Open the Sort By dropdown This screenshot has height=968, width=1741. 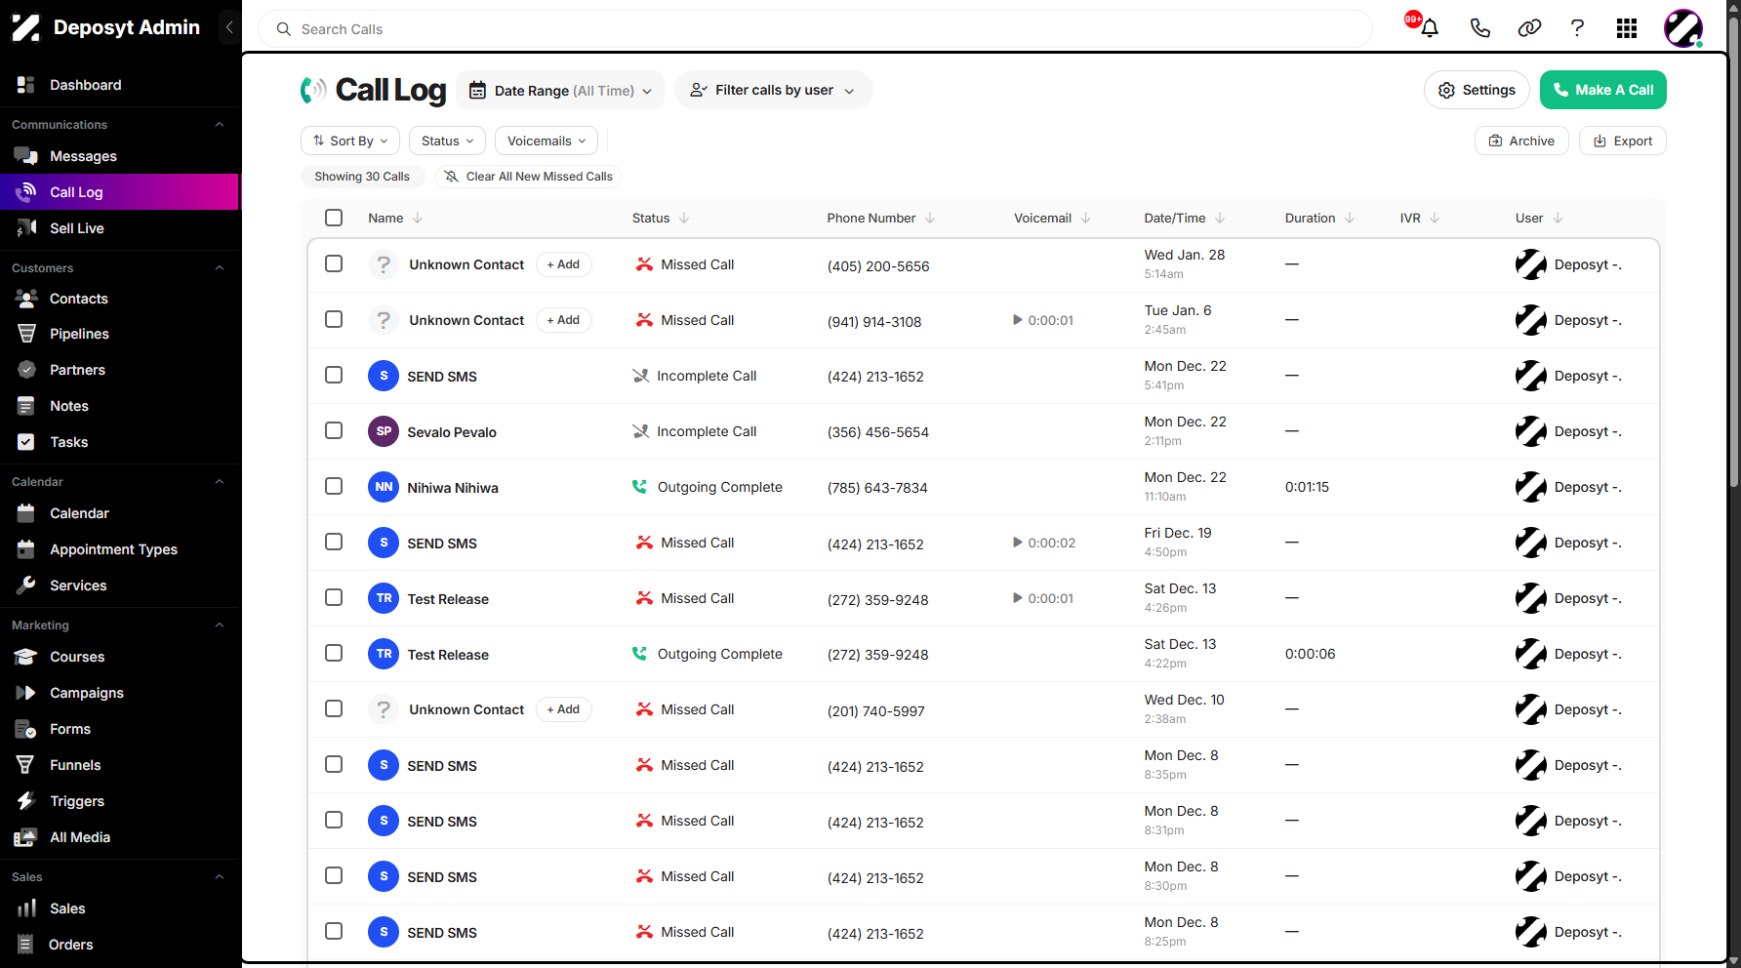(x=350, y=141)
